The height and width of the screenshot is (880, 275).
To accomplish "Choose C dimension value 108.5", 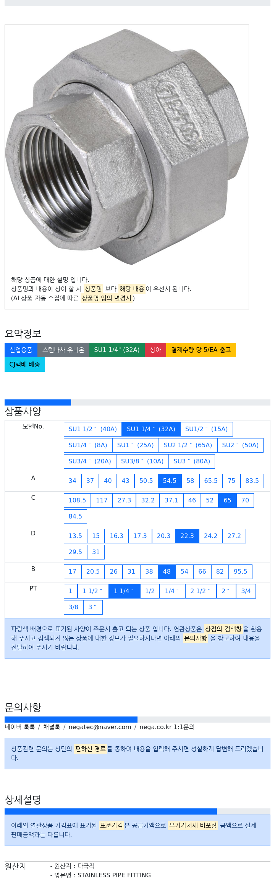I will pos(77,500).
